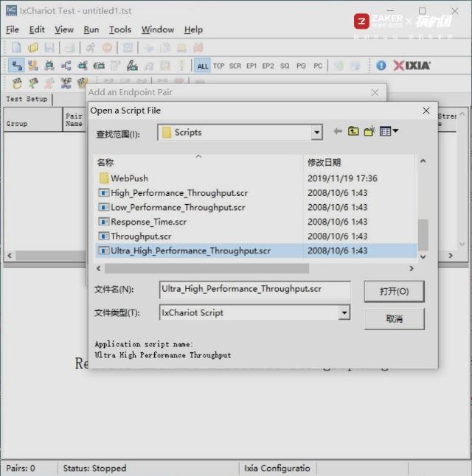Click the 打开(O) open button
Screen dimensions: 472x476
point(395,291)
